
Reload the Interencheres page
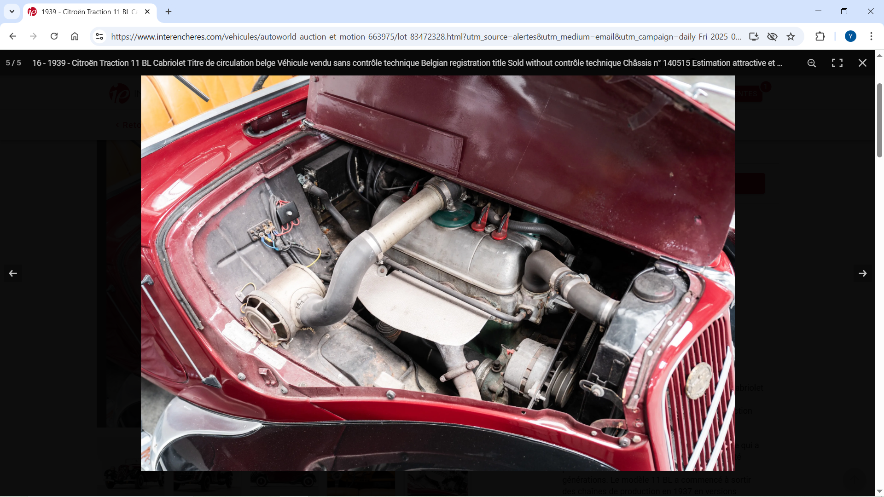click(54, 36)
